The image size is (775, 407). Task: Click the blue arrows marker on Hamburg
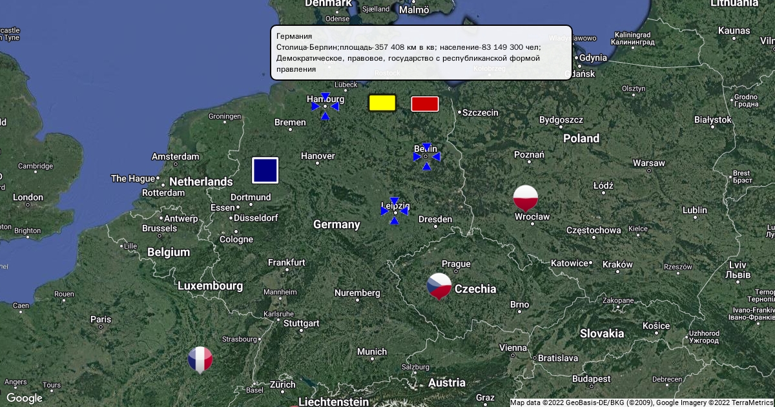point(325,106)
